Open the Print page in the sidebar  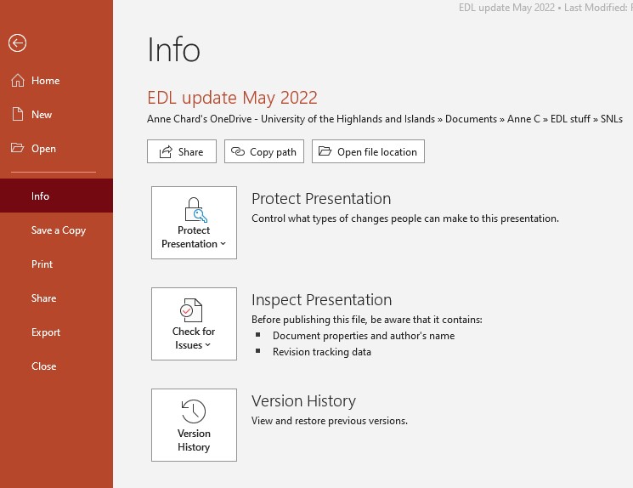point(56,264)
